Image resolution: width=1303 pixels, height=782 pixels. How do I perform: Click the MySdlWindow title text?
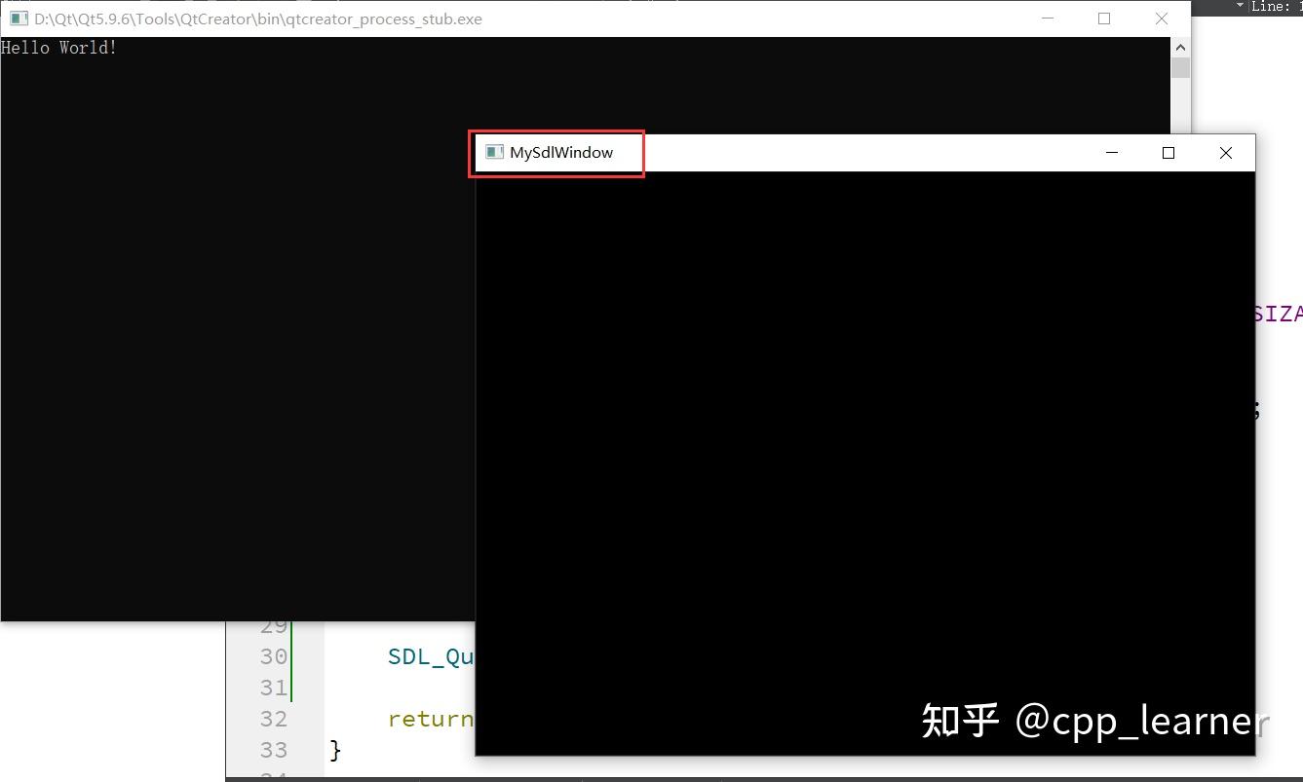tap(560, 152)
